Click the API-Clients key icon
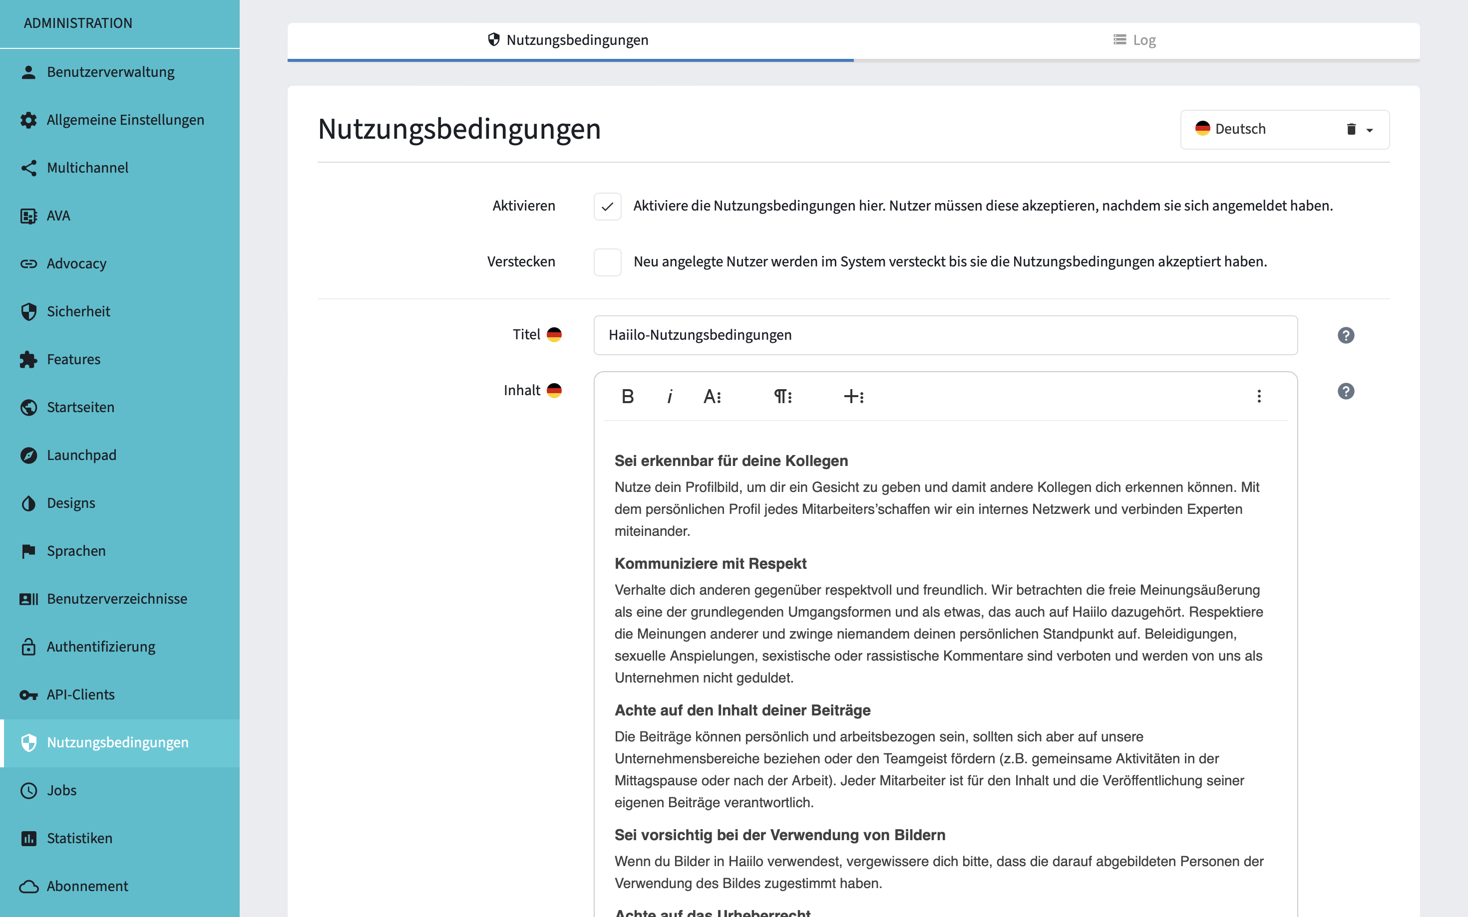1468x917 pixels. pyautogui.click(x=28, y=695)
